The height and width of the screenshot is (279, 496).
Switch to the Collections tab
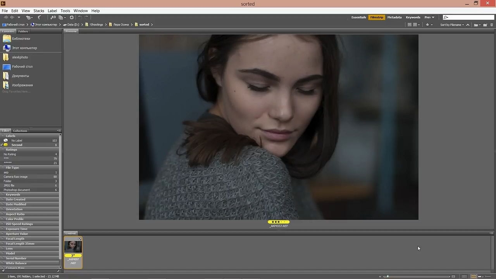coord(20,131)
